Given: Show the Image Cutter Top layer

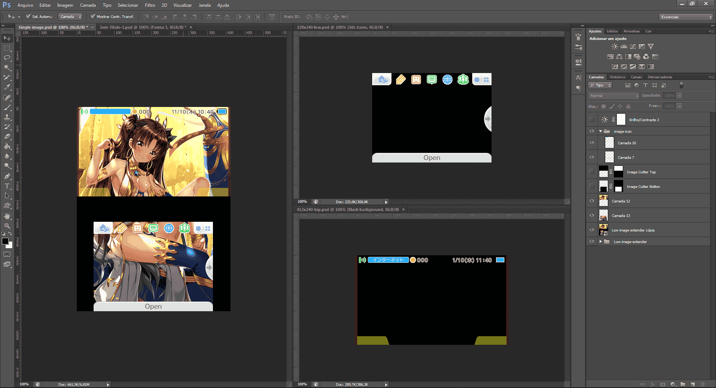Looking at the screenshot, I should 592,172.
